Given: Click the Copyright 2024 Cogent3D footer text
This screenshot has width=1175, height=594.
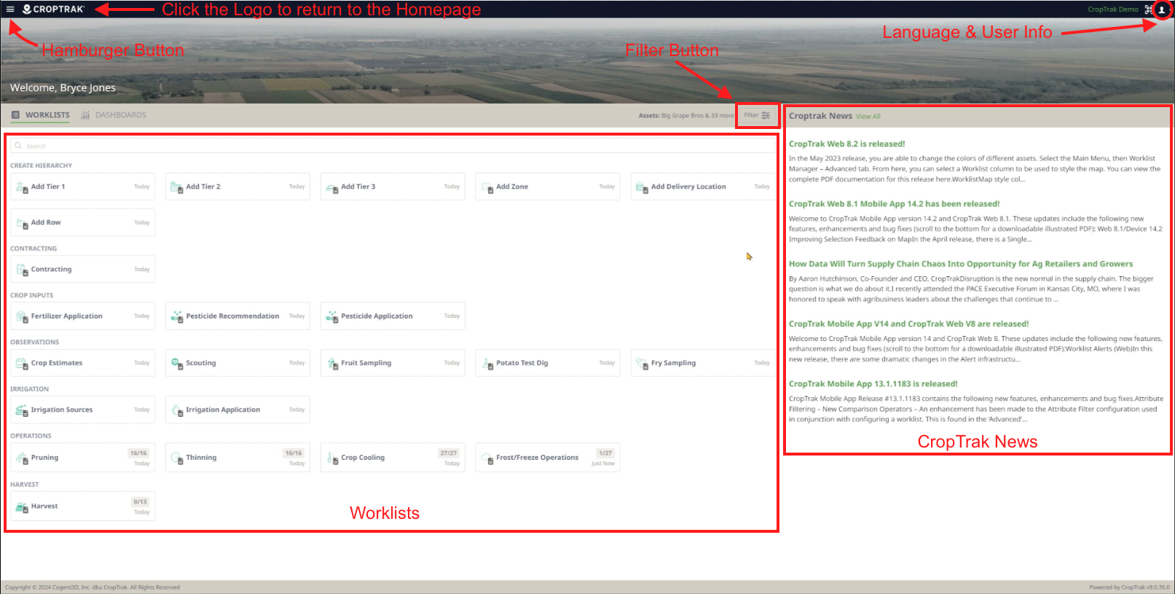Looking at the screenshot, I should coord(93,587).
